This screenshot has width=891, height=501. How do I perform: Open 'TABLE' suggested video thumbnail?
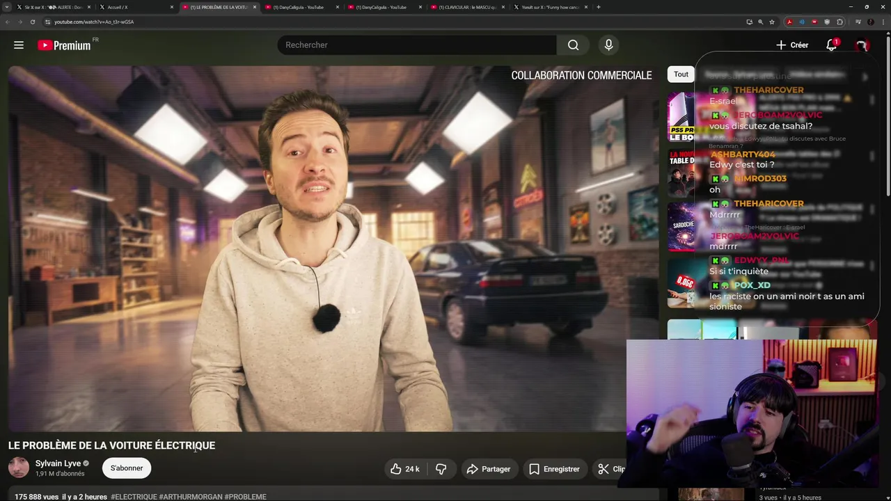pyautogui.click(x=681, y=173)
